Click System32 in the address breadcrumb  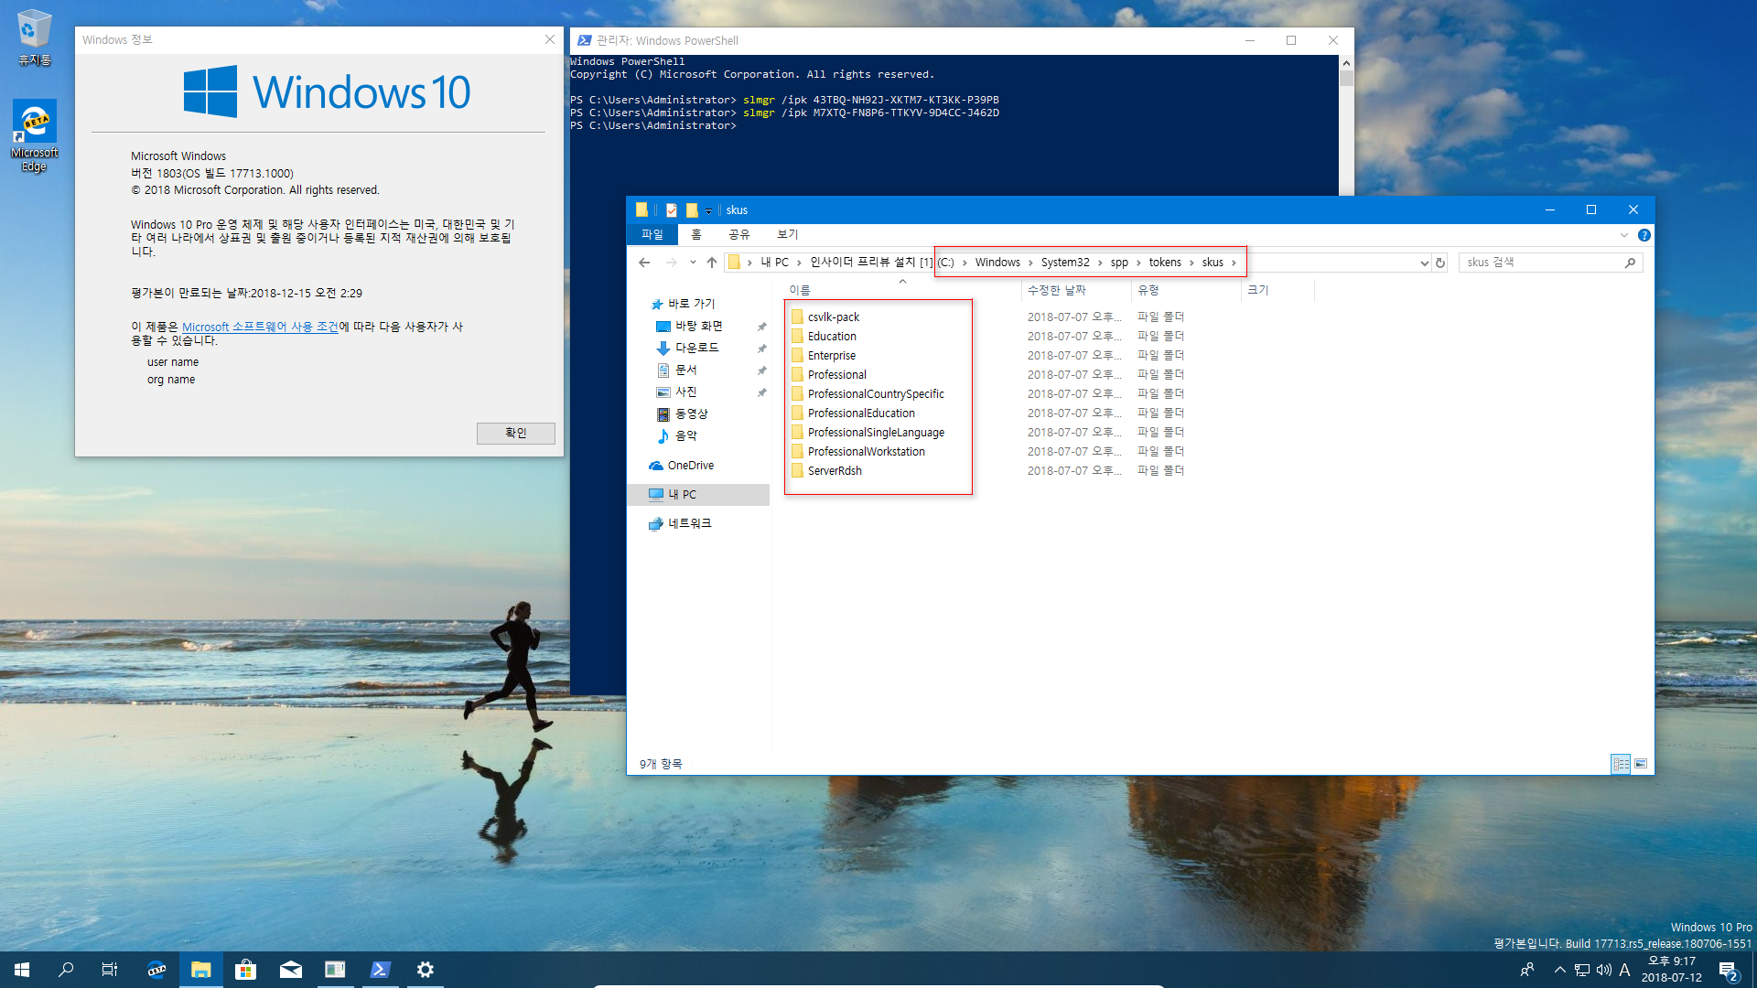click(1065, 263)
